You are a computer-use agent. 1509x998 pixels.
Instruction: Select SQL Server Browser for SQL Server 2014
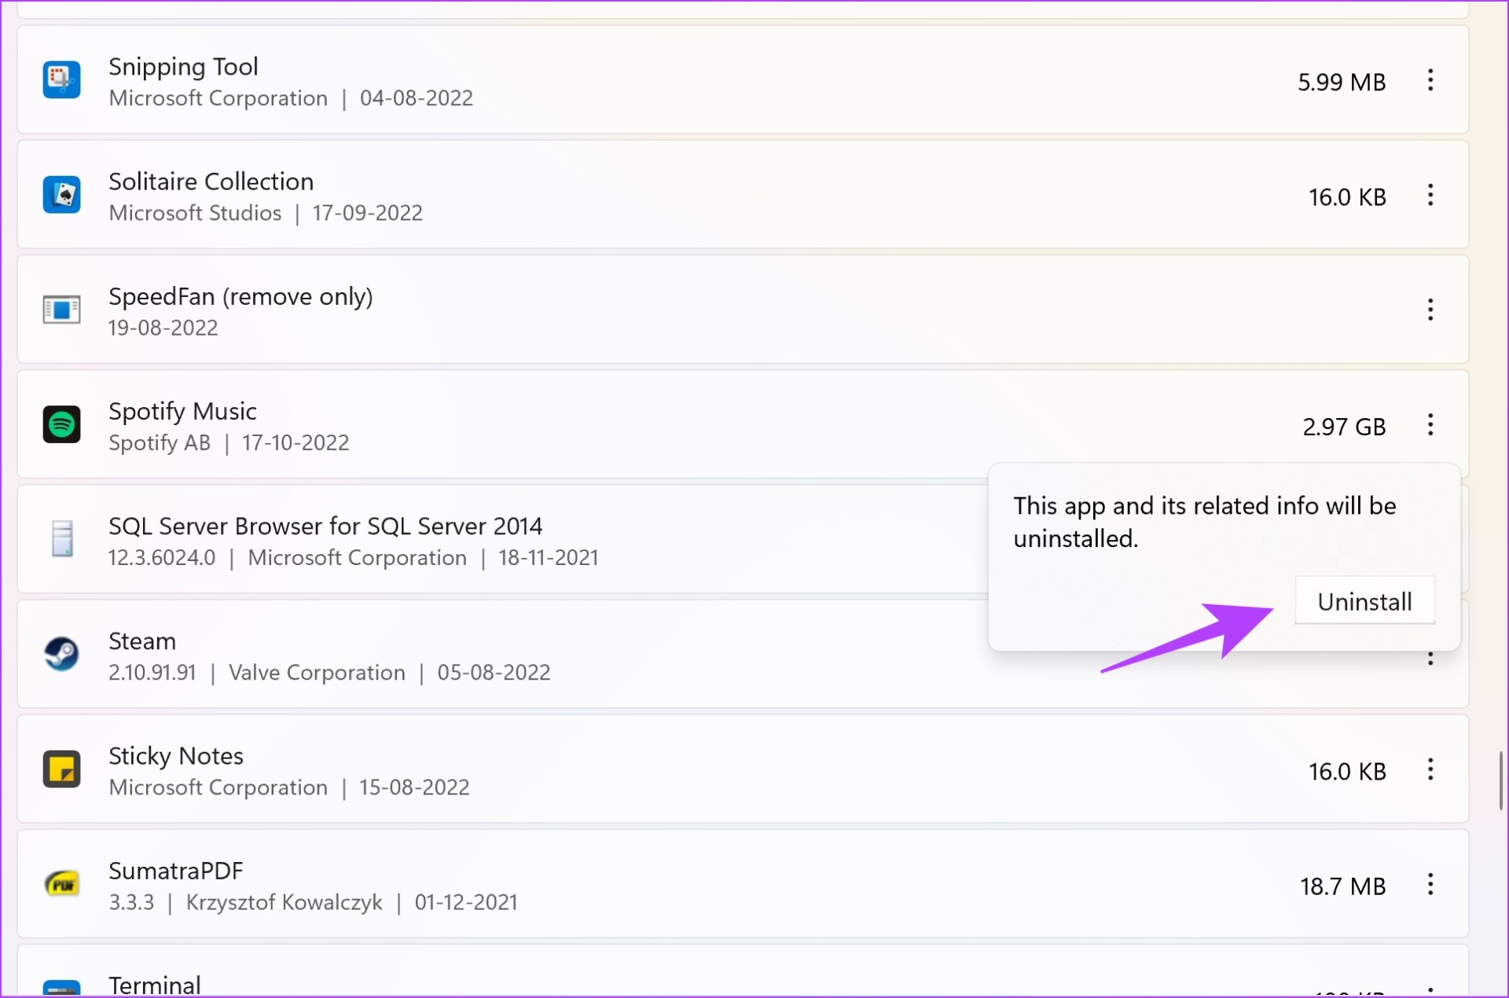325,526
